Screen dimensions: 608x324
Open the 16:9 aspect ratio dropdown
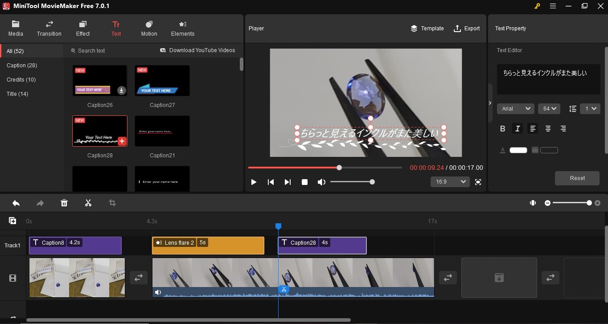tap(450, 182)
